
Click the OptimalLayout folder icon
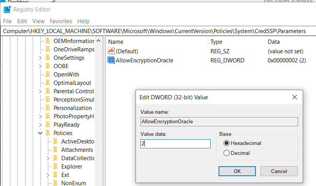tap(48, 83)
